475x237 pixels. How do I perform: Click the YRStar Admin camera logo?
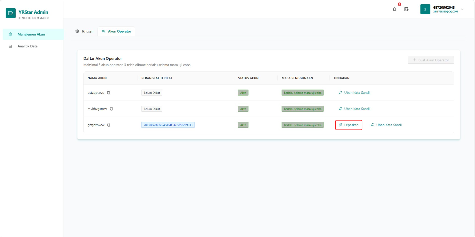pos(10,13)
